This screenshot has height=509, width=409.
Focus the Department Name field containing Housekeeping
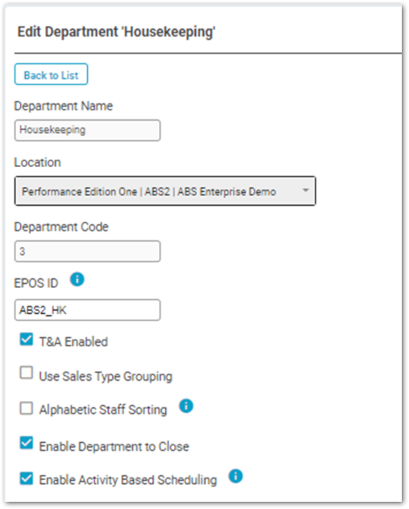click(87, 131)
